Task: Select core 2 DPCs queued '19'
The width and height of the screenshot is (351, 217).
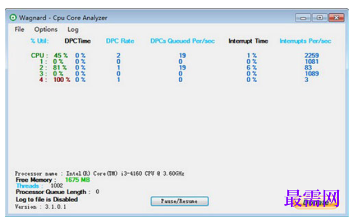Action: (182, 68)
